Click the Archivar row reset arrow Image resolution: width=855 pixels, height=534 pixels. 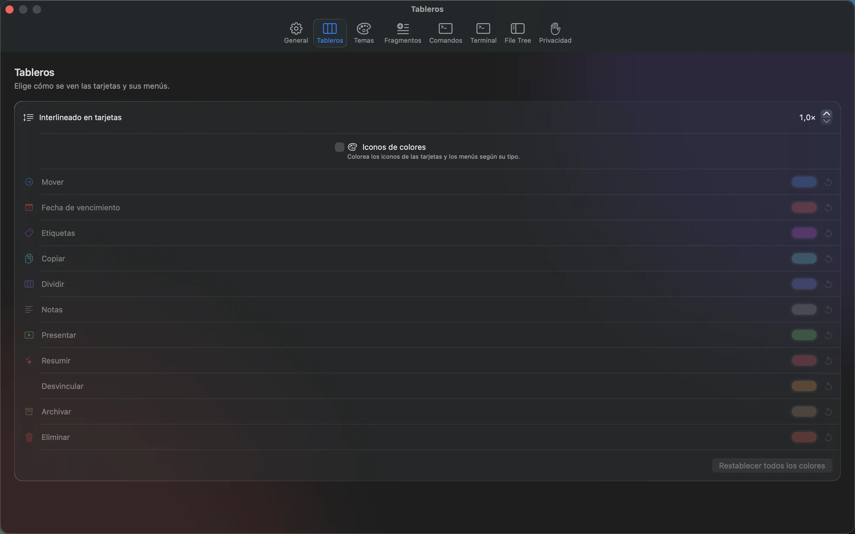point(828,411)
